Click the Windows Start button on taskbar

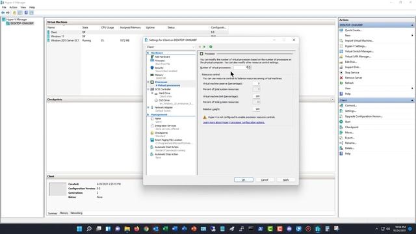coord(79,229)
